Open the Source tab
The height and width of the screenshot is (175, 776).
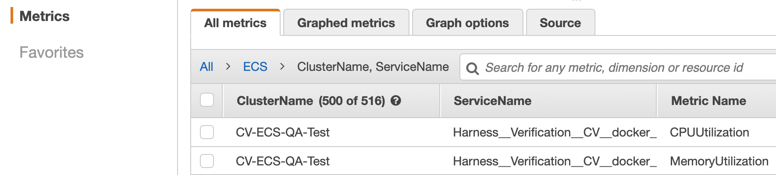(560, 23)
